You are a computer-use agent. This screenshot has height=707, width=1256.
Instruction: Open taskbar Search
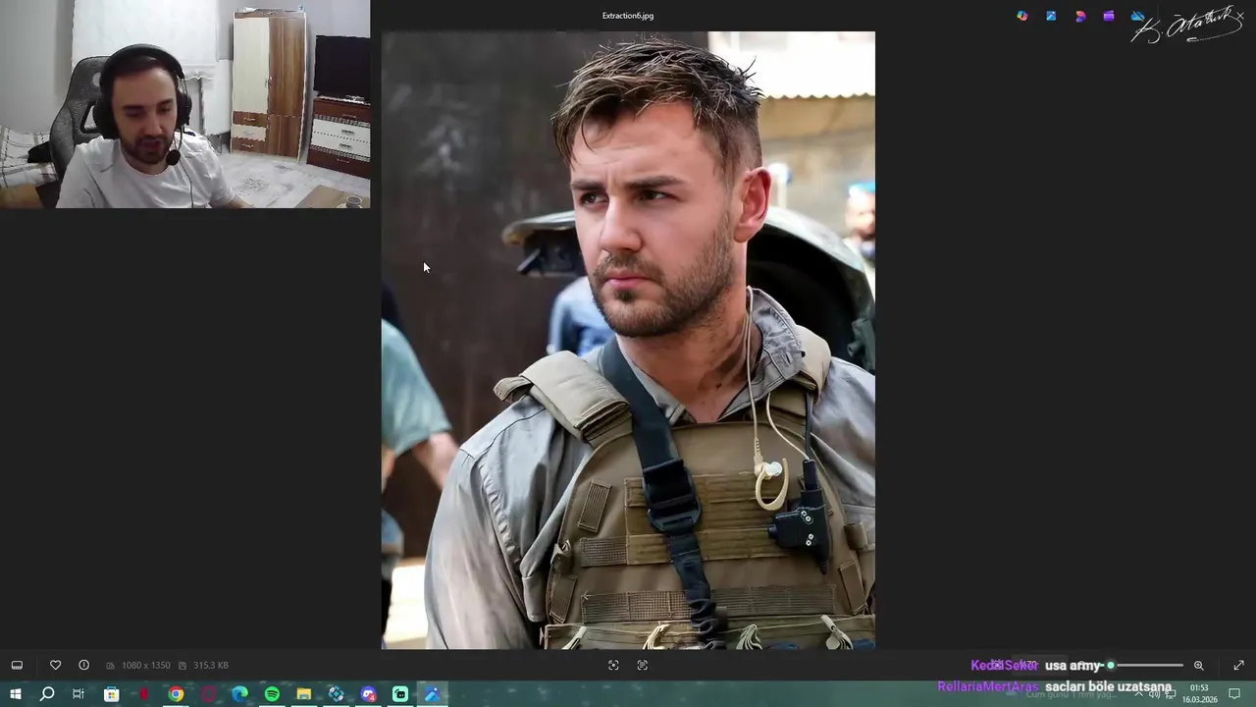click(46, 694)
